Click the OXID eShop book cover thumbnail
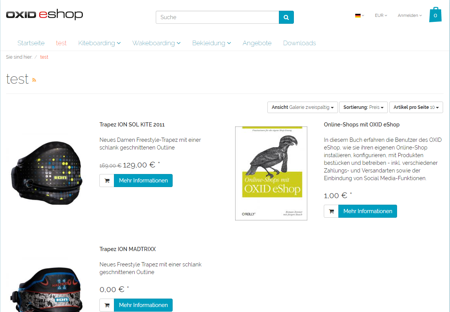450x312 pixels. (271, 173)
